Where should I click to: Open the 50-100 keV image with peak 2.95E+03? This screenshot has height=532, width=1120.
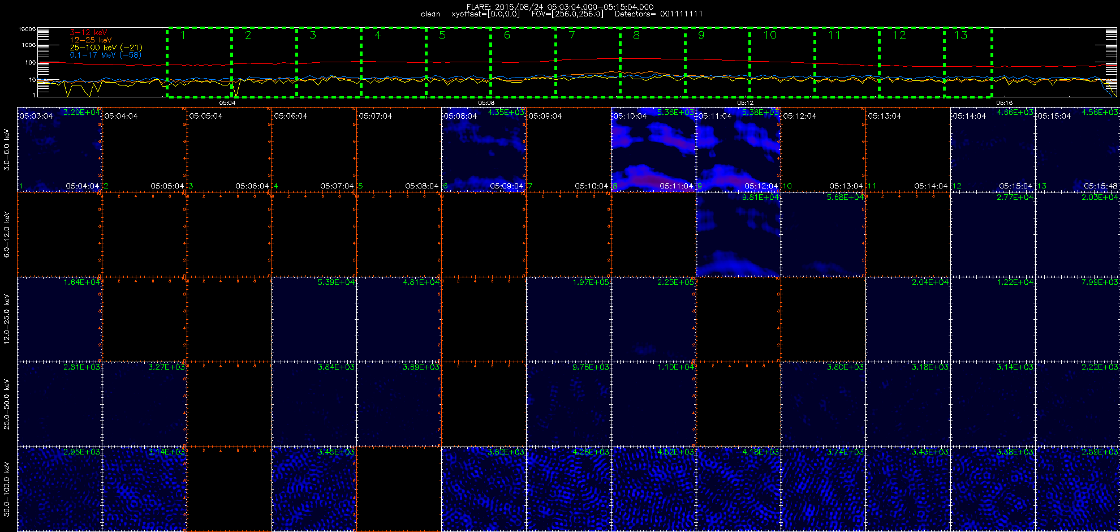[x=59, y=489]
